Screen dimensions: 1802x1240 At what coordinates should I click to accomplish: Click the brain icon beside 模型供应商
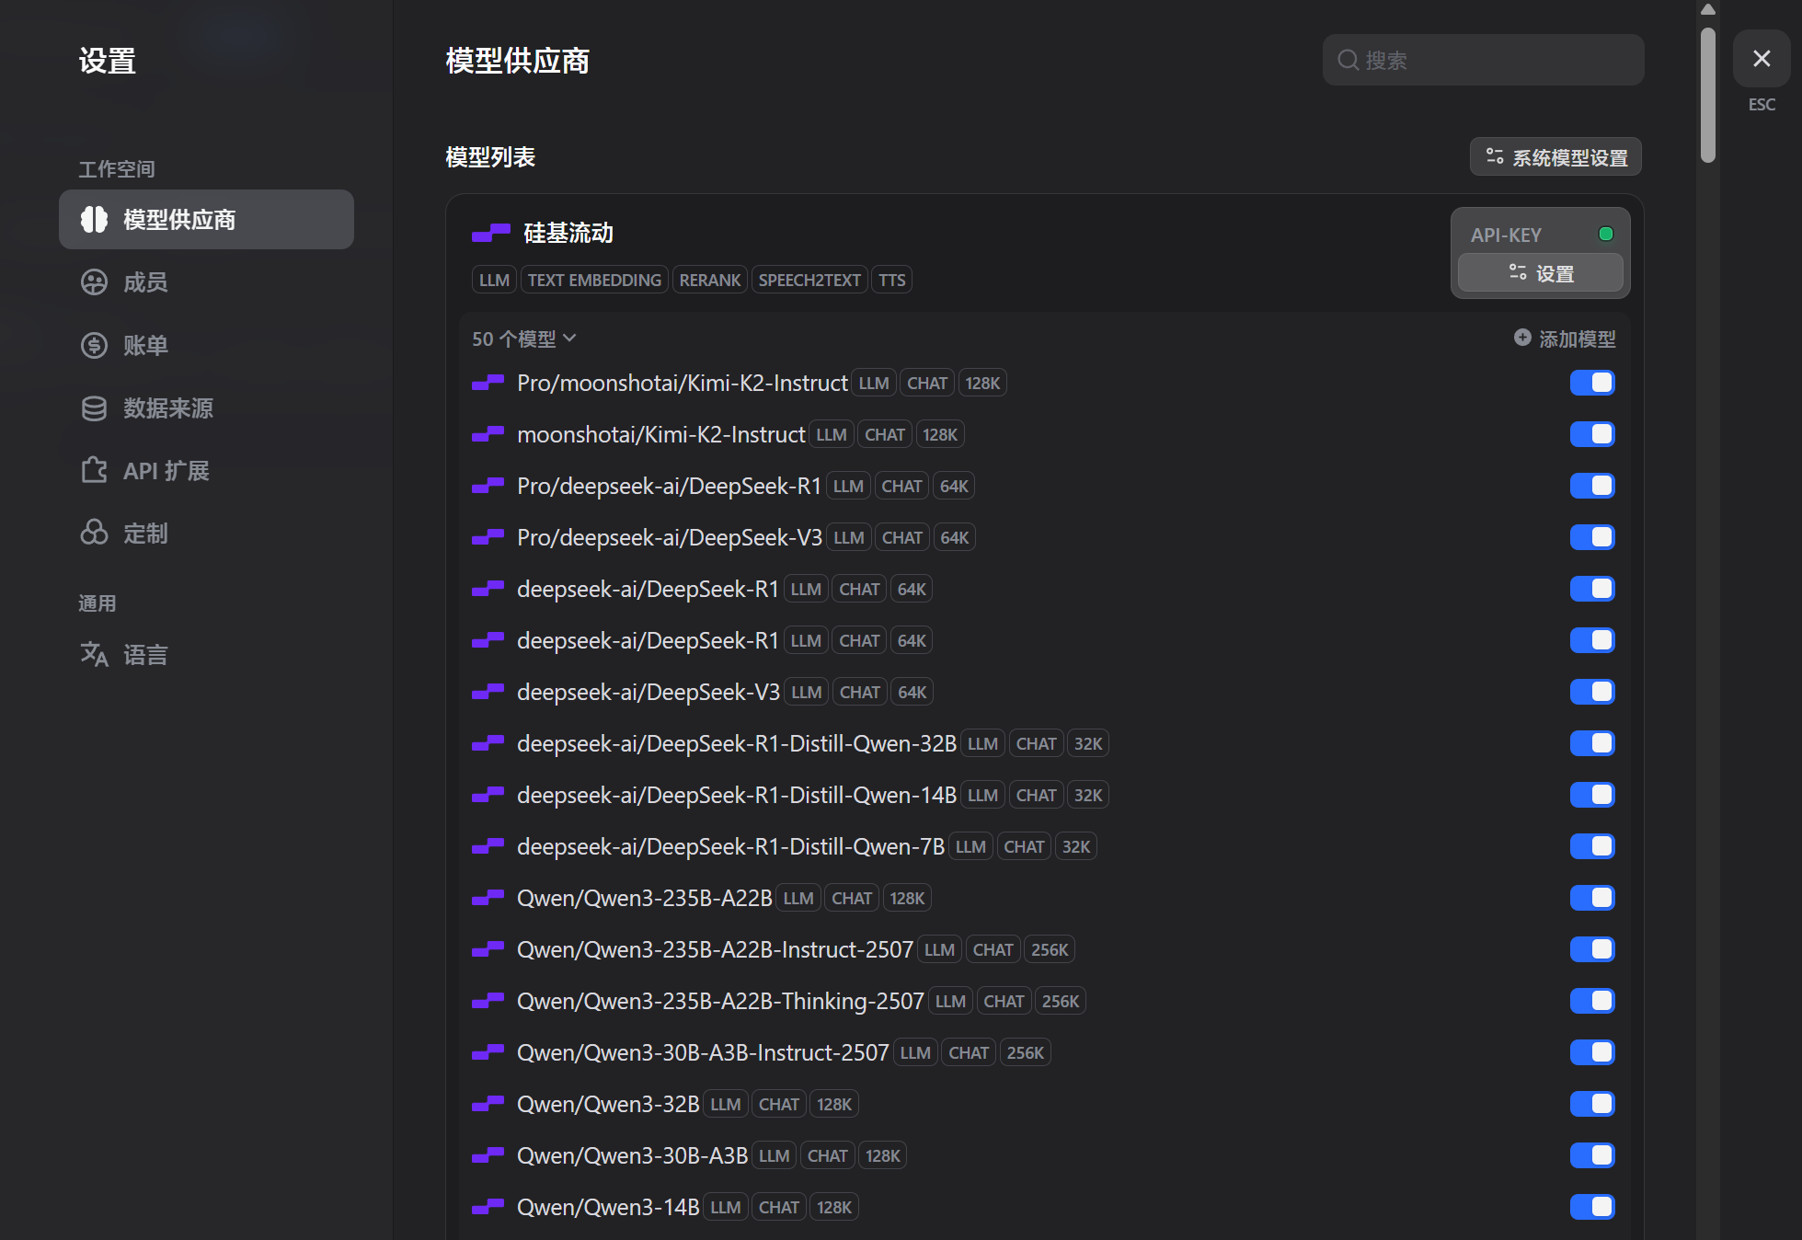94,220
